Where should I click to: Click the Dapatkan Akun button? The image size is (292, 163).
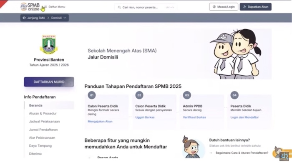[255, 7]
